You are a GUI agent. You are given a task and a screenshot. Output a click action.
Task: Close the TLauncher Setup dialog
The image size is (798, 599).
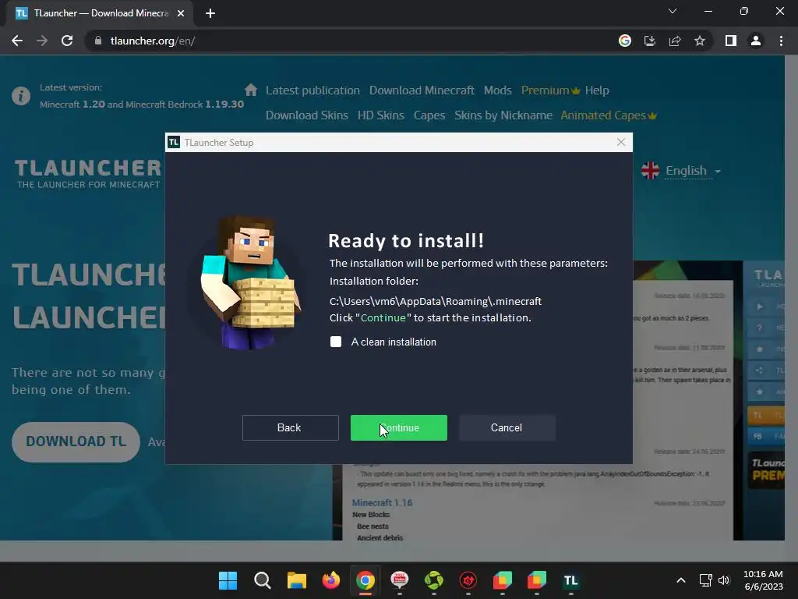621,142
